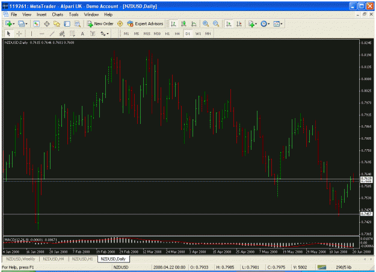
Task: Click the Zoom Out magnifier icon
Action: (x=216, y=23)
